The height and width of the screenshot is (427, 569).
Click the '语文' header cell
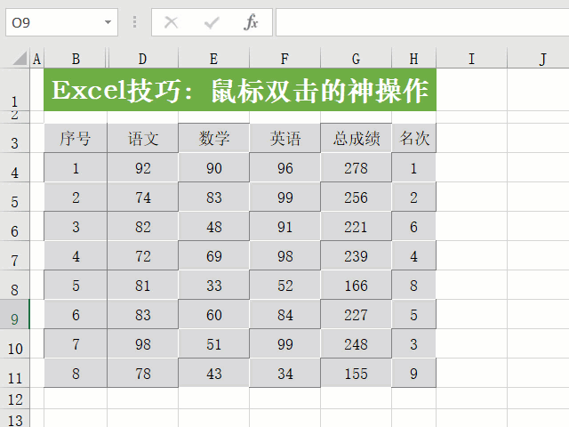[x=142, y=138]
